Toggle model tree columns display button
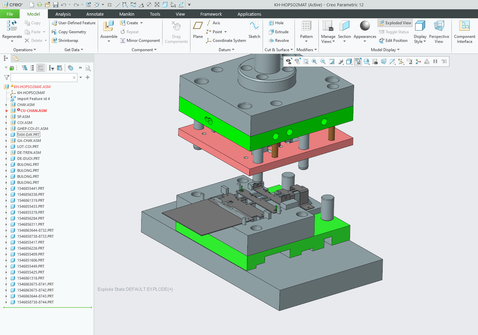This screenshot has width=478, height=335. [41, 68]
